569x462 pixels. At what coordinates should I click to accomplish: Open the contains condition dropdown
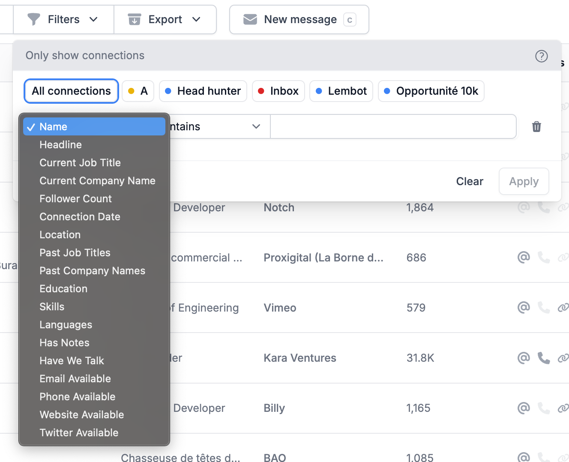[x=220, y=126]
